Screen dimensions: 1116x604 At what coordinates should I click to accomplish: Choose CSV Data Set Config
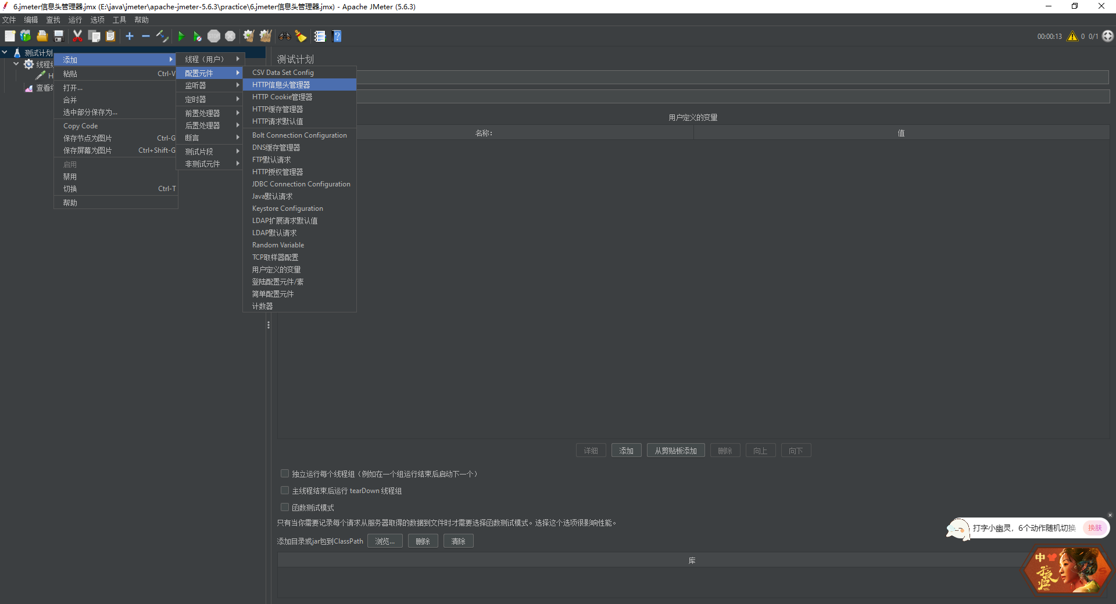coord(299,73)
